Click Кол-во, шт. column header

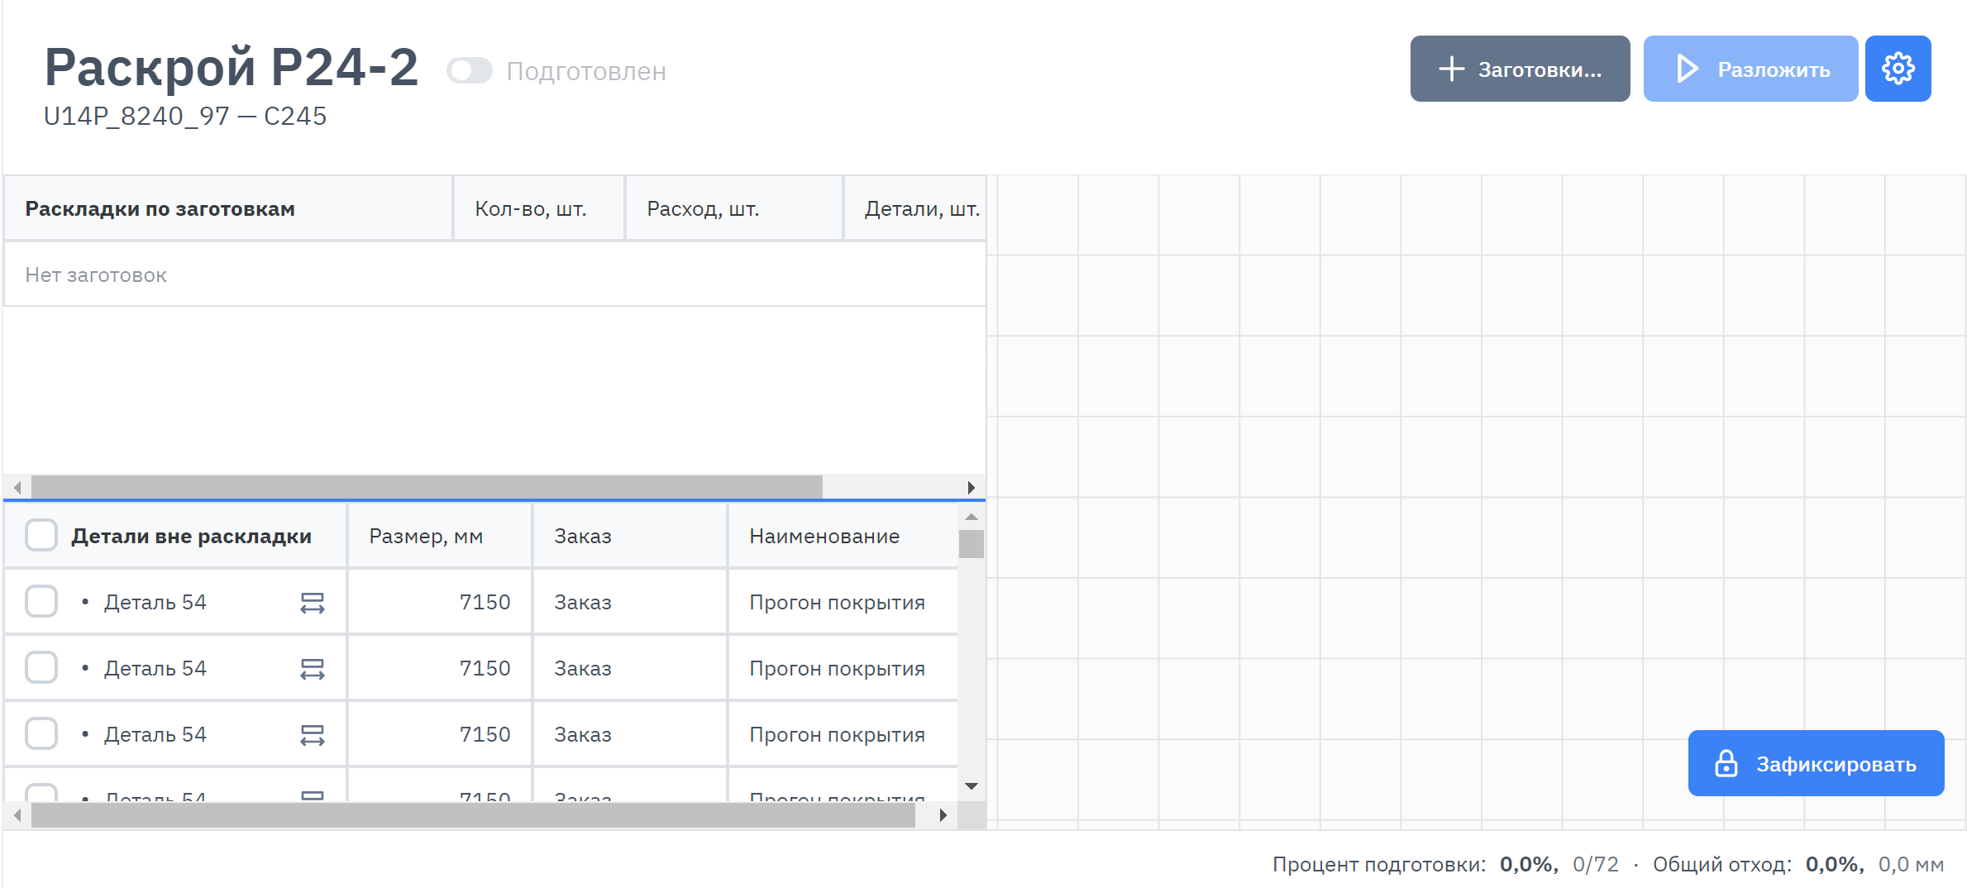click(539, 208)
